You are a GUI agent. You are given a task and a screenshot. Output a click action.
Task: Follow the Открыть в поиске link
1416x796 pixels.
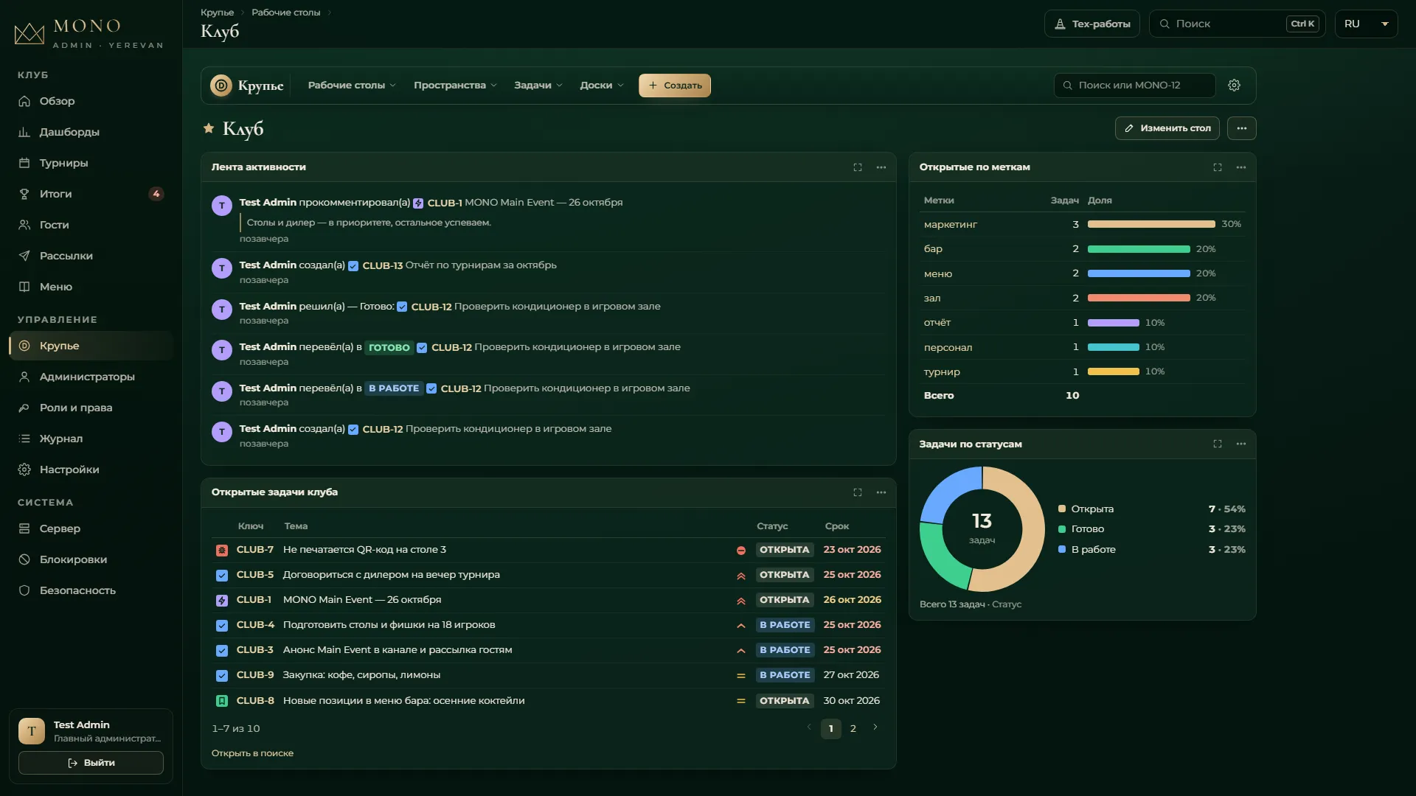click(252, 753)
